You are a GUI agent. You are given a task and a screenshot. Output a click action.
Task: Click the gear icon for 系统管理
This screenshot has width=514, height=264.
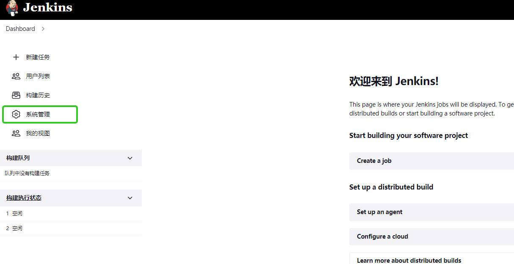(x=16, y=114)
